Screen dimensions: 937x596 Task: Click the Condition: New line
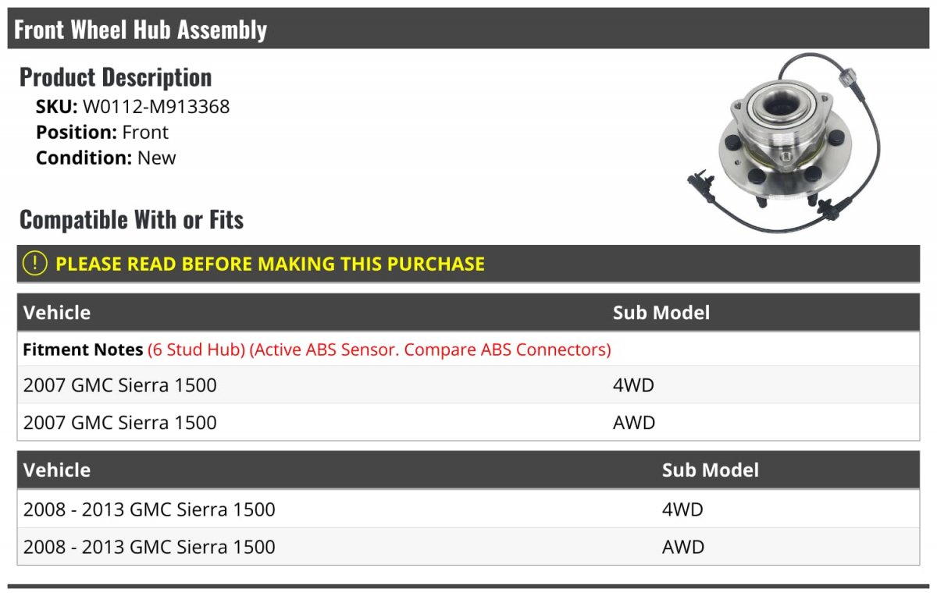click(x=106, y=158)
